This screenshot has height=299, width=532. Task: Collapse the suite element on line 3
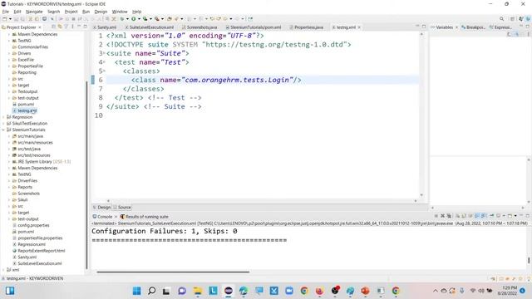pos(104,53)
